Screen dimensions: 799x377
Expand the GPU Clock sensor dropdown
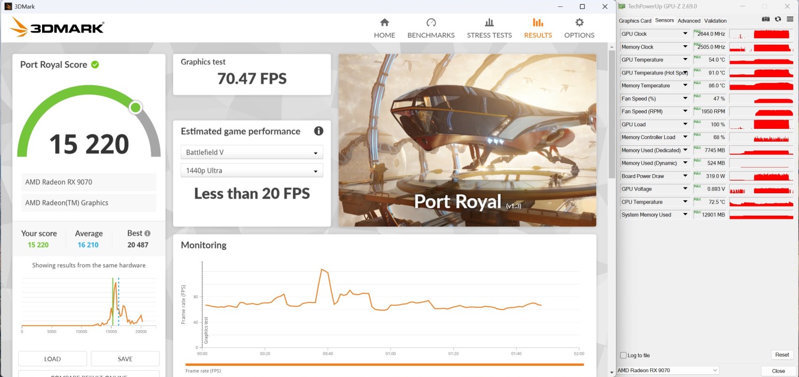(x=686, y=34)
